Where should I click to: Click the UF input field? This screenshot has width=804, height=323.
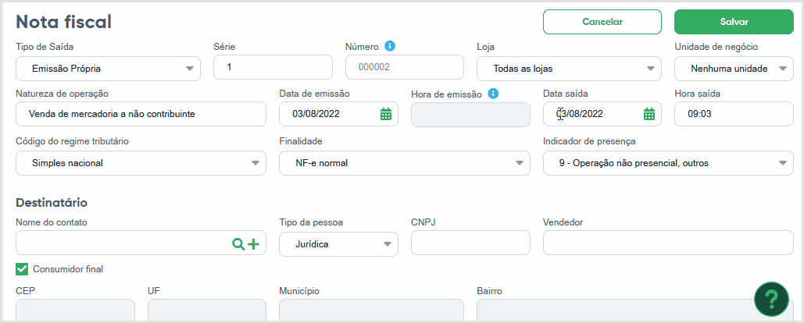(207, 311)
